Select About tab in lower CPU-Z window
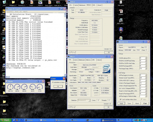153x122 pixels. [x=99, y=60]
